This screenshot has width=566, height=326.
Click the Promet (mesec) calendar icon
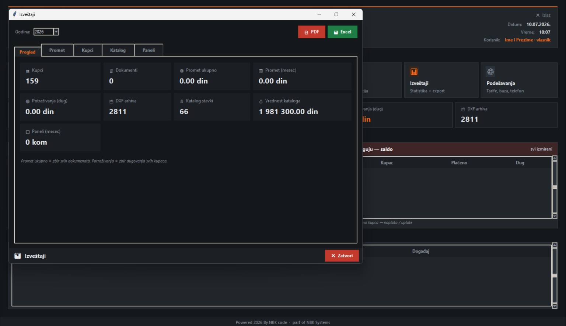point(261,71)
